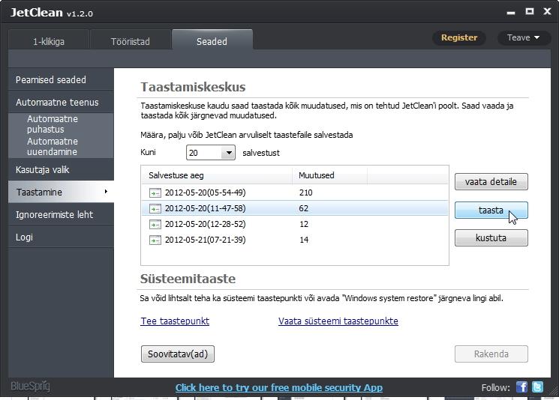Sort list by Muutused column header
Viewport: 559px width, 400px height.
[317, 175]
